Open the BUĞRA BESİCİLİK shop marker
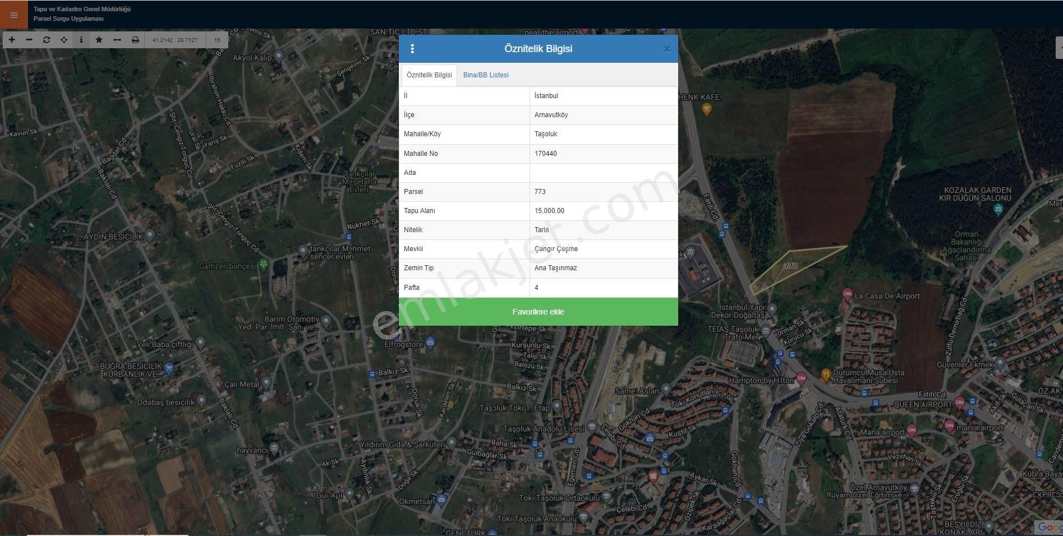This screenshot has width=1063, height=536. pos(169,368)
